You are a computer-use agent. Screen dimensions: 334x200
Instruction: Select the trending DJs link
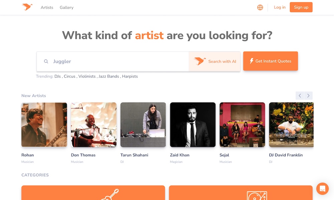57,76
